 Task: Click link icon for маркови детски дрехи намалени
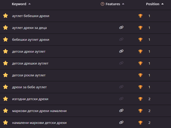point(121,111)
